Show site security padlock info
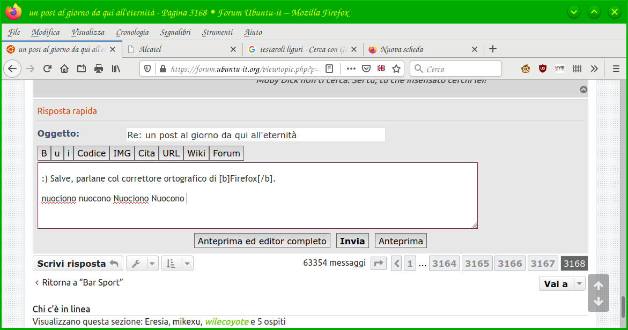 point(163,69)
